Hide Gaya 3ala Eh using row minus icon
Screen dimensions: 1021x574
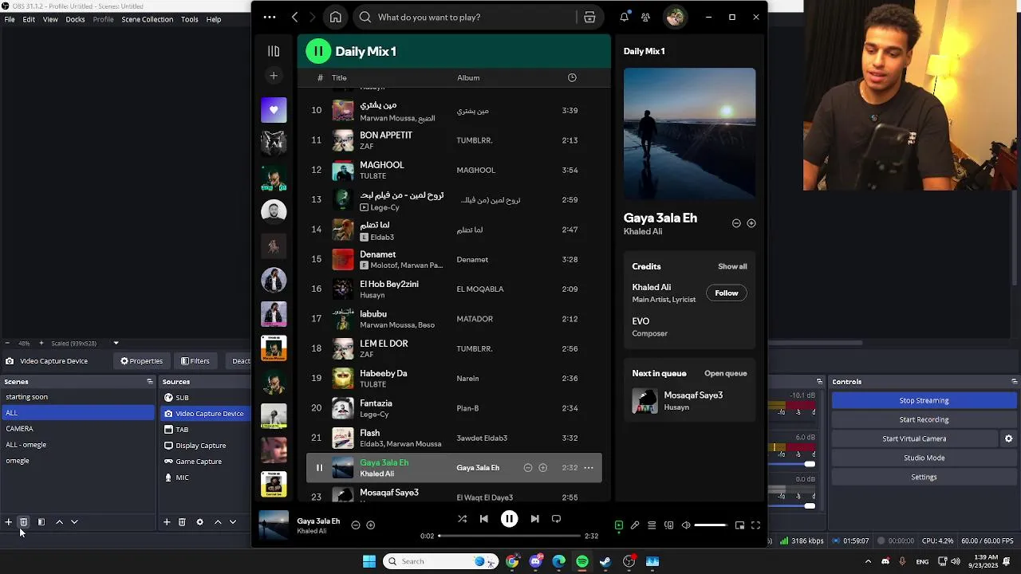point(527,468)
